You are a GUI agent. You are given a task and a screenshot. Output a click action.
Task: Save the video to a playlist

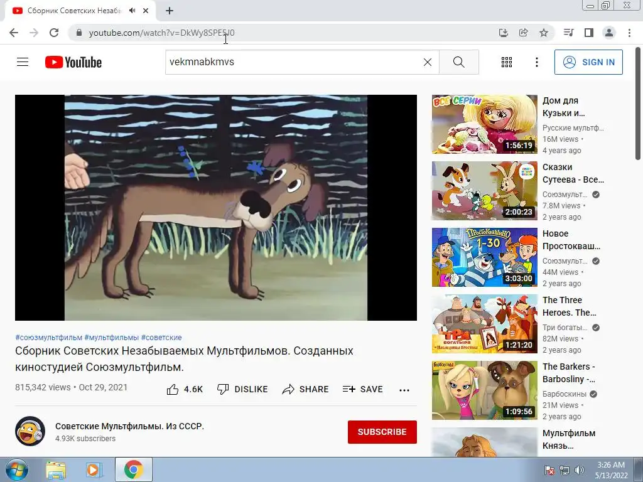point(362,389)
